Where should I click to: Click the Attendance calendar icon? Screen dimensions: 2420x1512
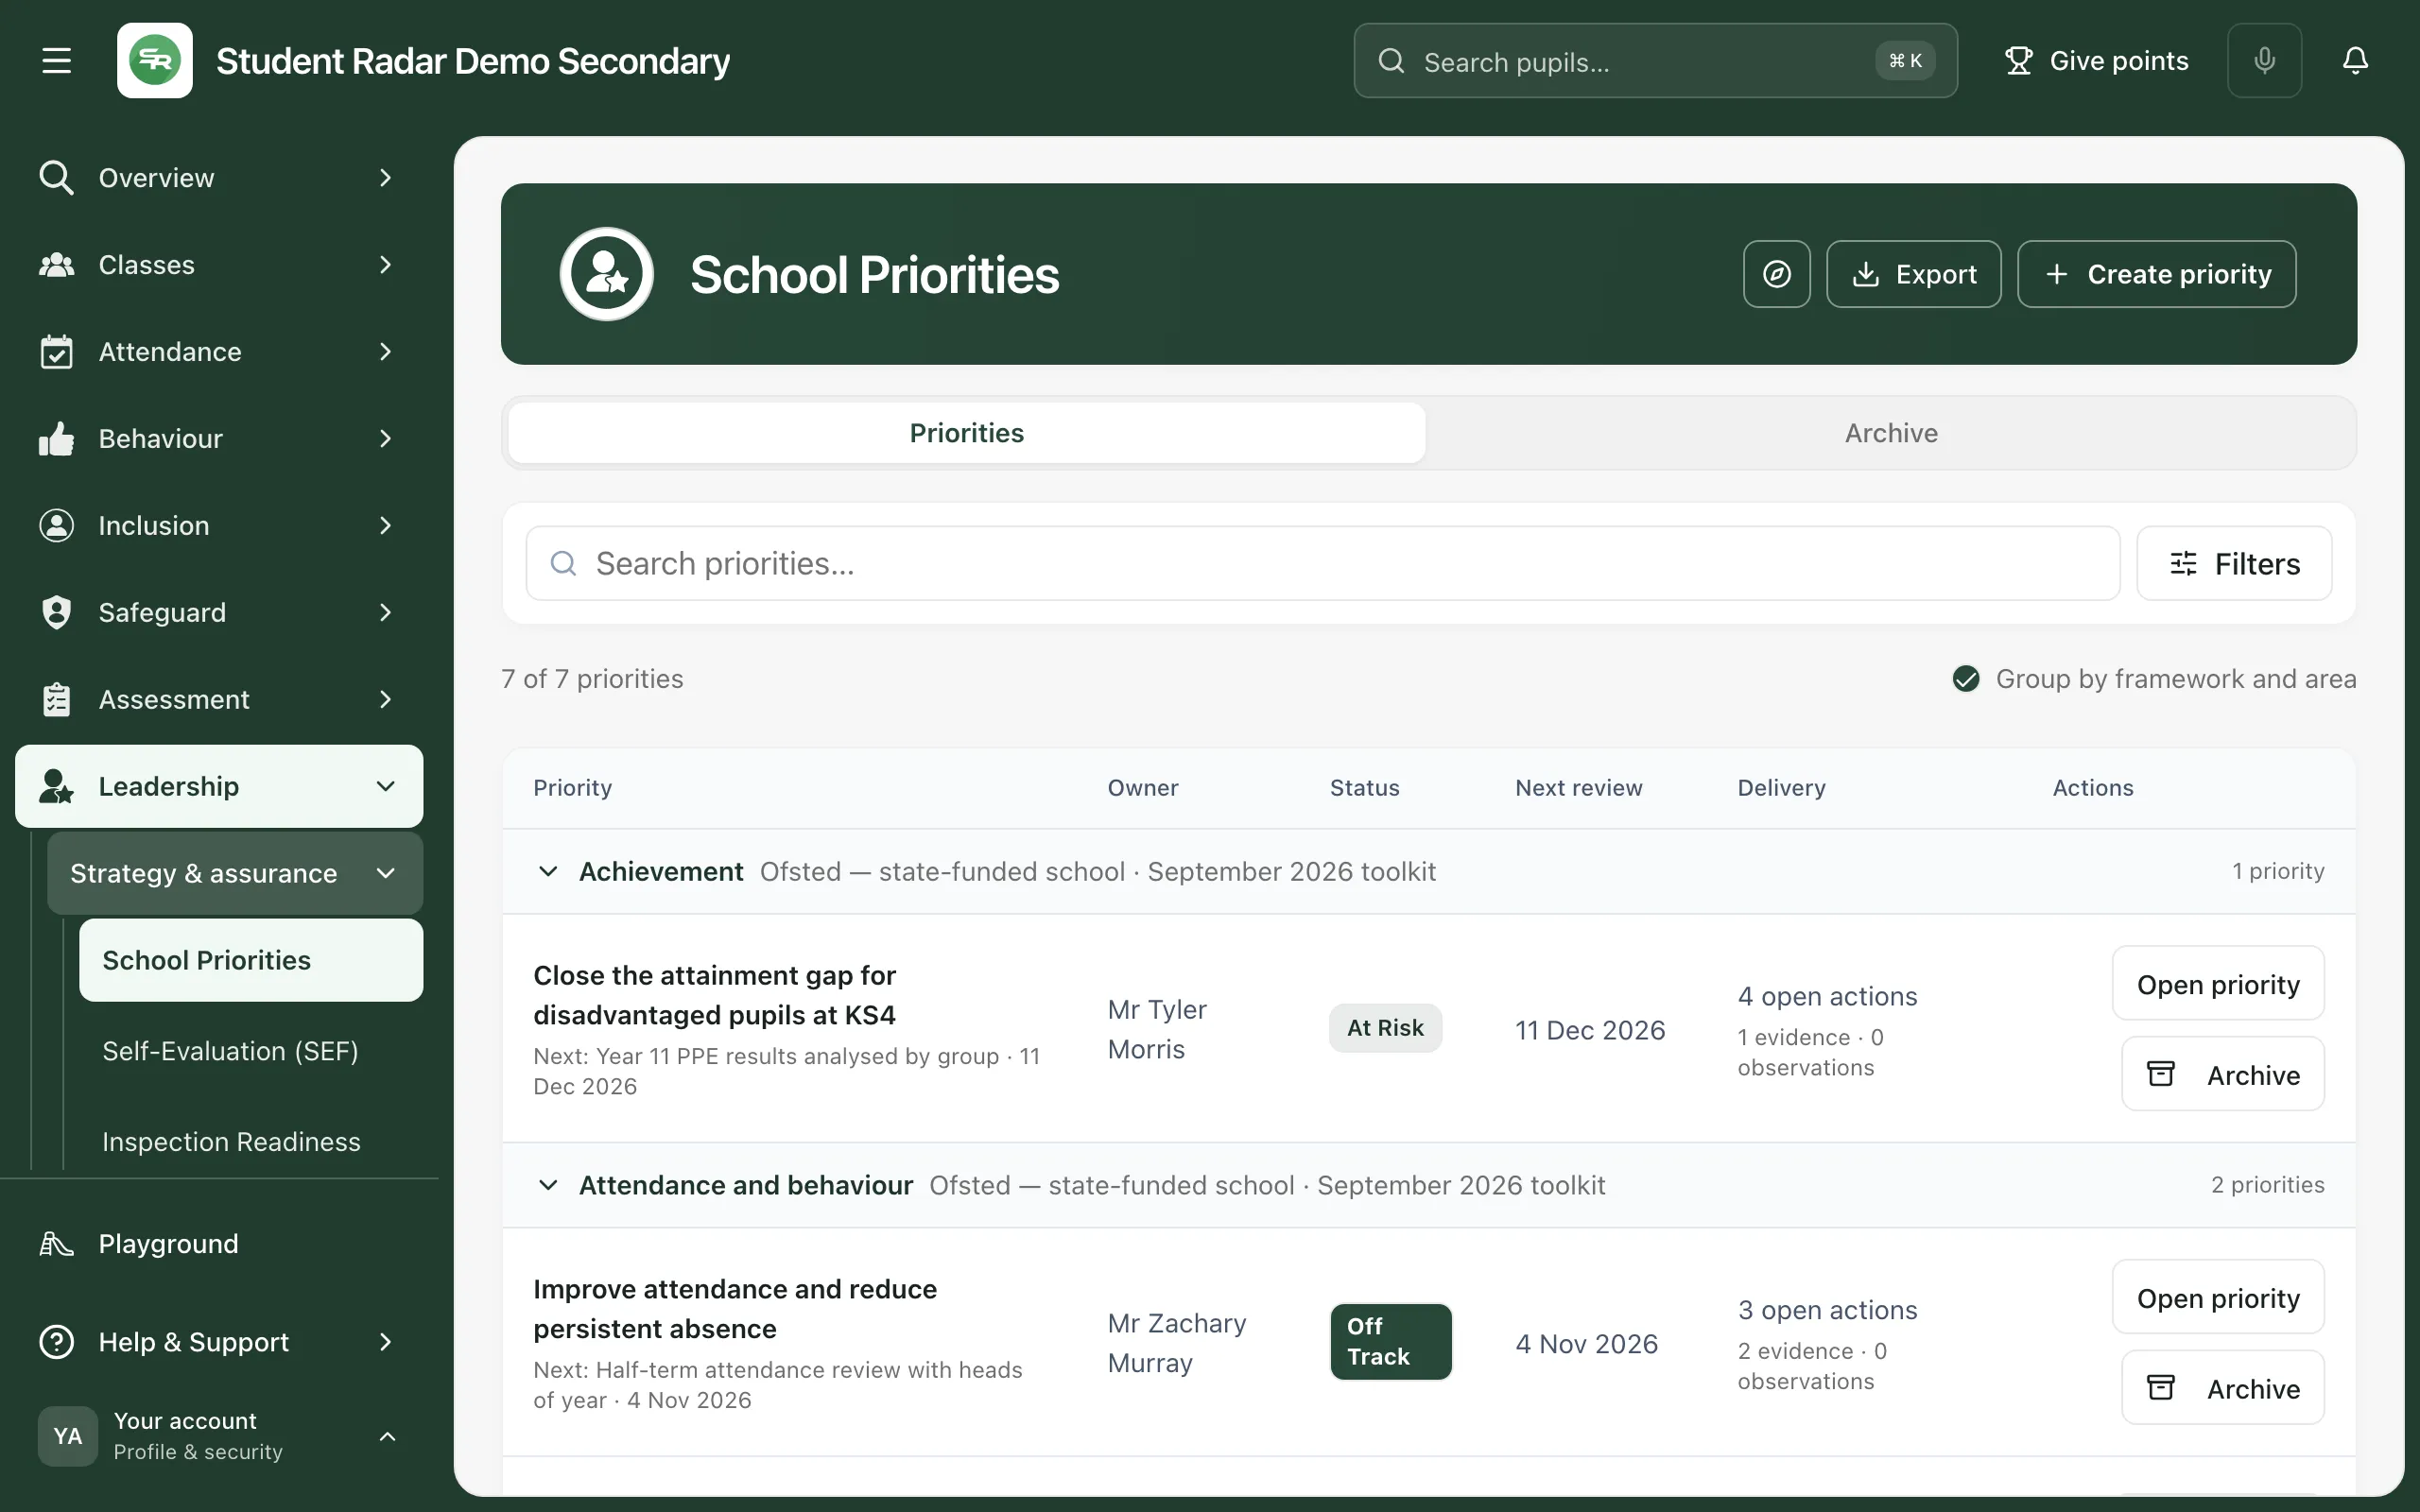(56, 352)
